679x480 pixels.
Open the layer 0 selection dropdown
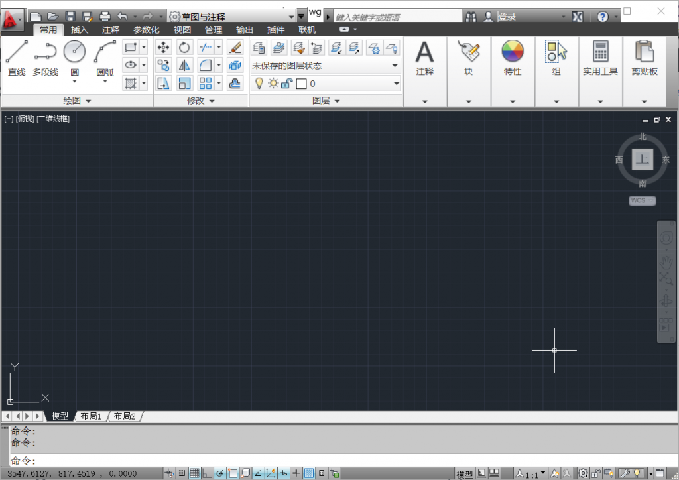326,83
